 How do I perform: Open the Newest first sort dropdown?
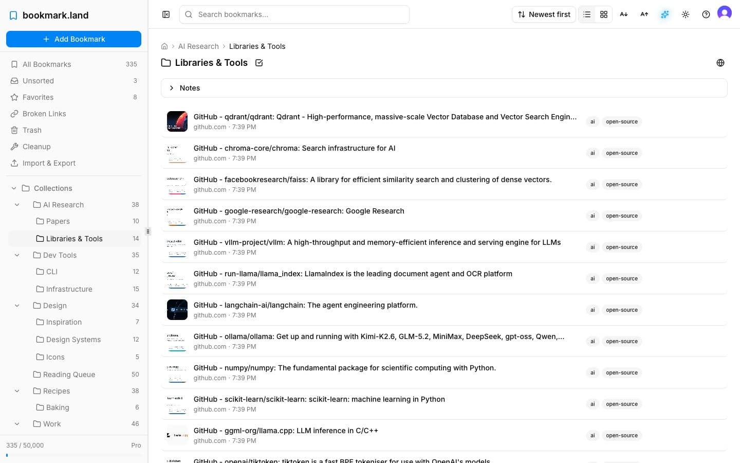tap(544, 14)
